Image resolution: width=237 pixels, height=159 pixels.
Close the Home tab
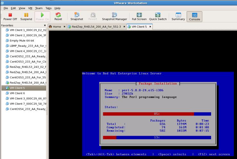pyautogui.click(x=64, y=27)
